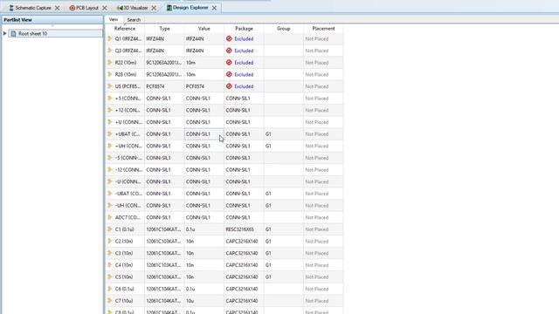
Task: Open the Excluded link for Q3
Action: (244, 51)
